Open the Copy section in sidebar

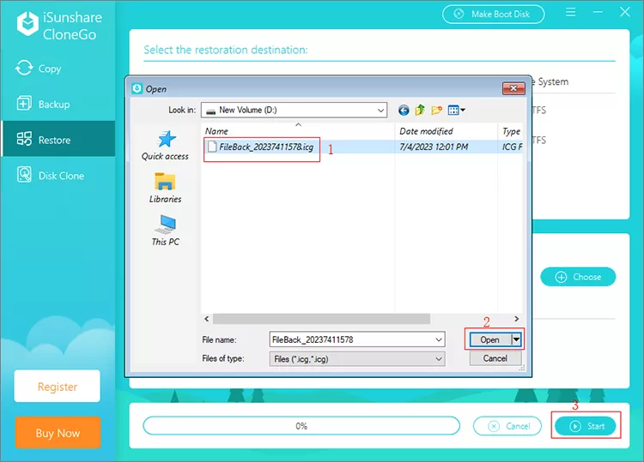[x=58, y=69]
